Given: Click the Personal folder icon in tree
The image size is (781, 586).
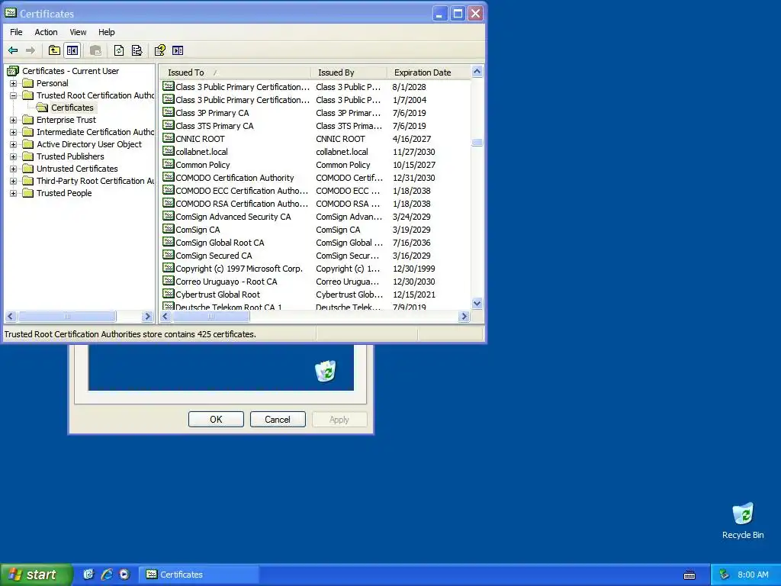Looking at the screenshot, I should click(28, 83).
